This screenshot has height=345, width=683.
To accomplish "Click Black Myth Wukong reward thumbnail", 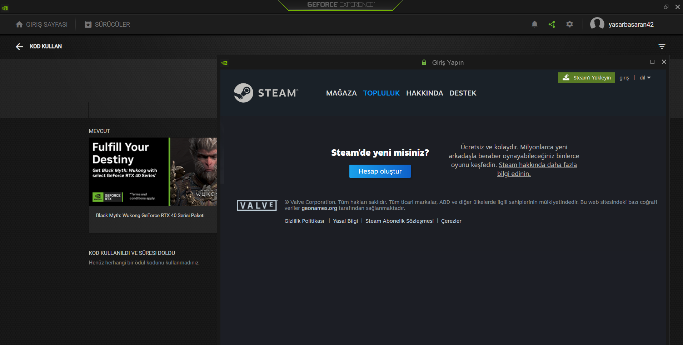I will (153, 172).
